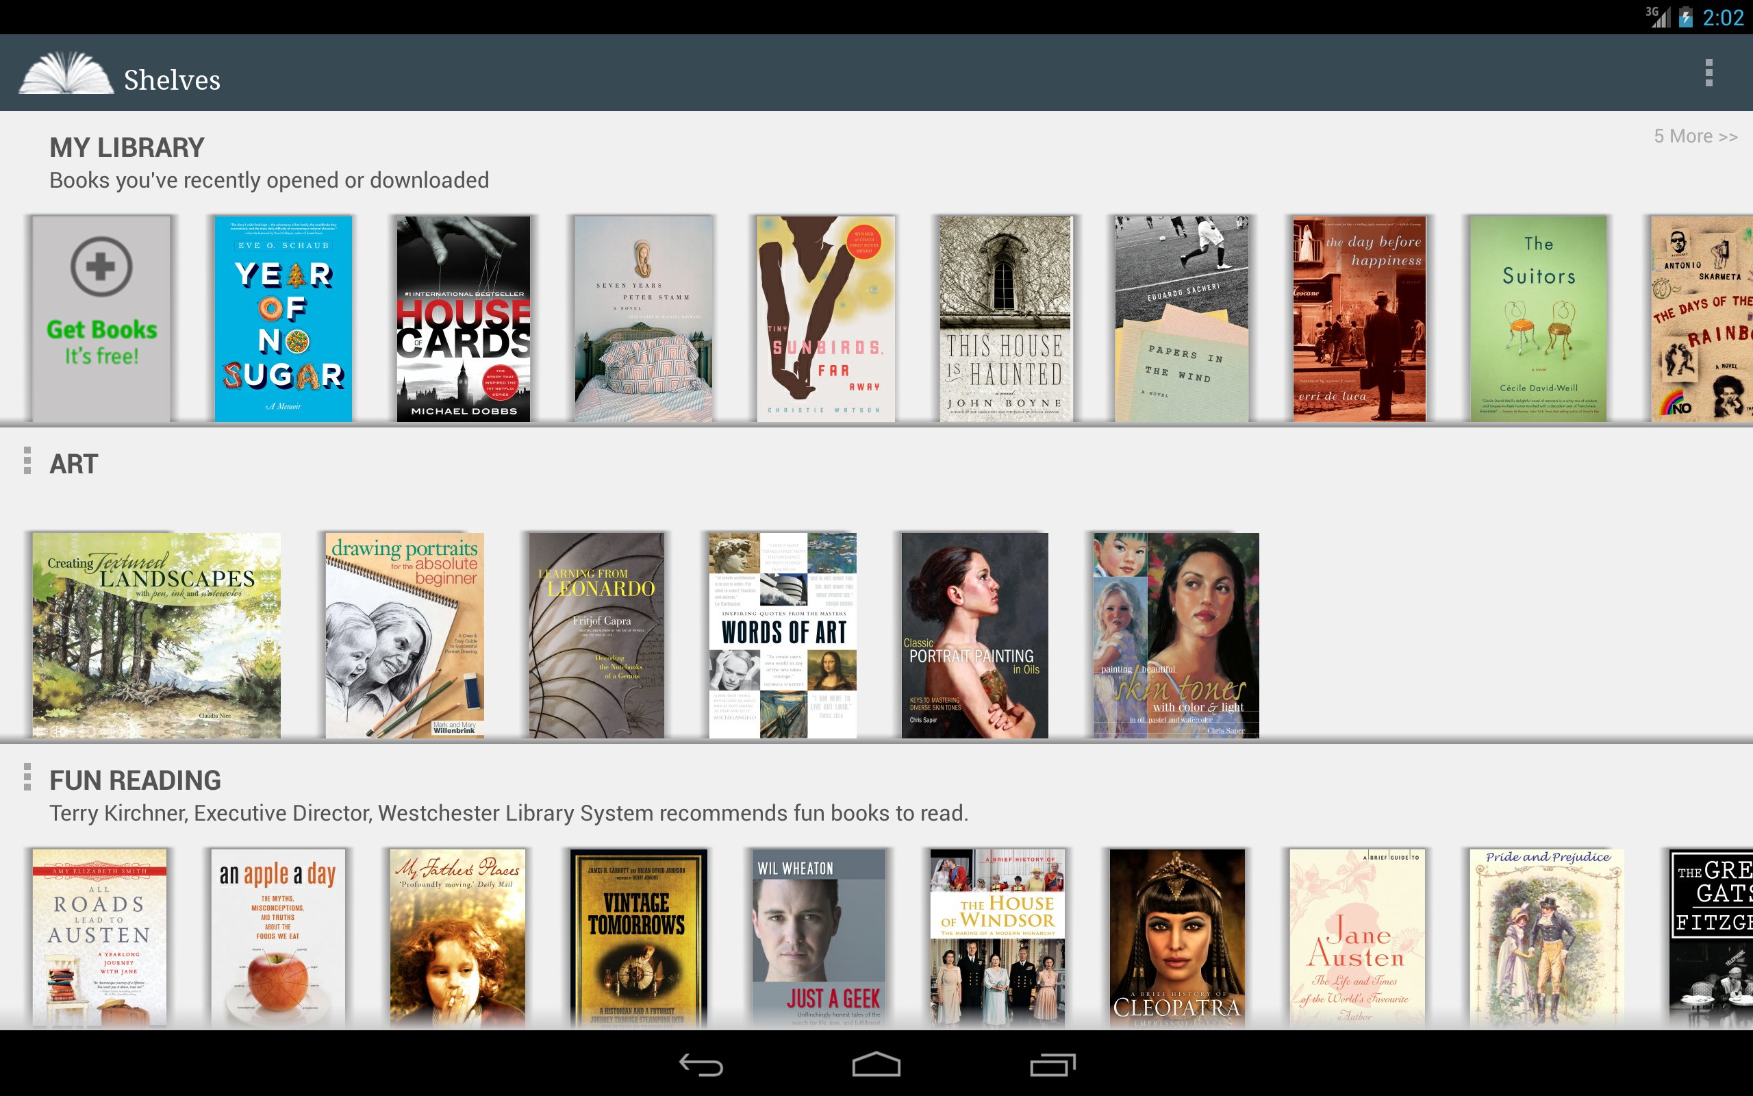Open the ART shelf options handle
The image size is (1753, 1096).
point(27,461)
